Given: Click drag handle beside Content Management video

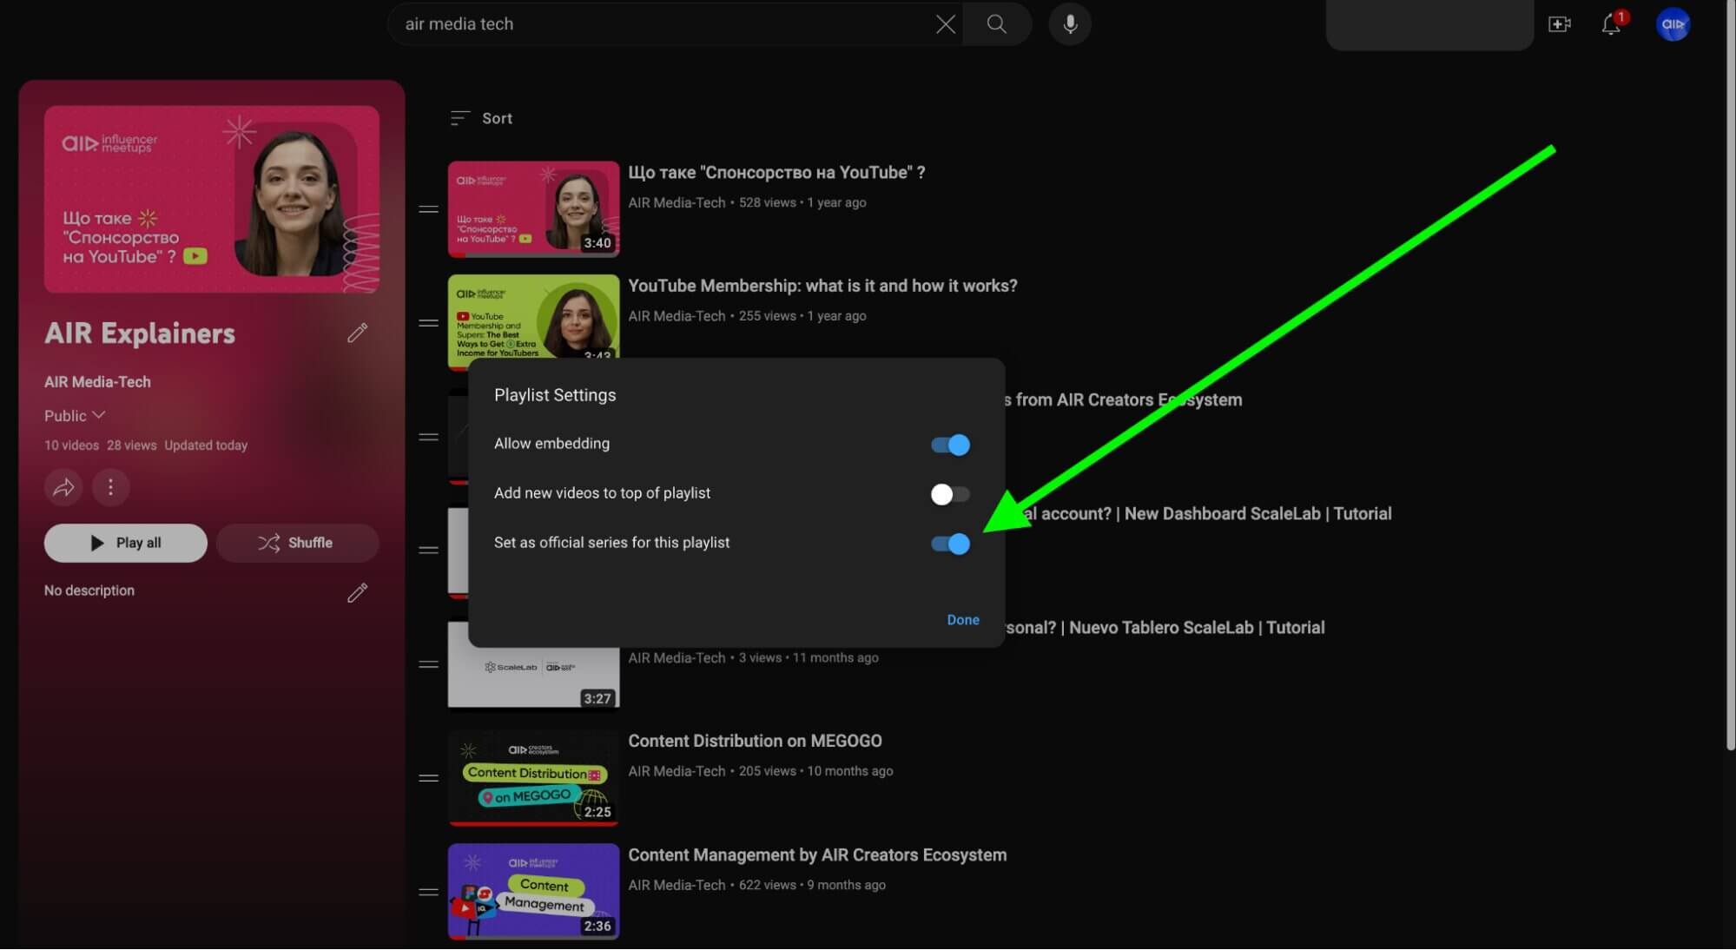Looking at the screenshot, I should (428, 892).
